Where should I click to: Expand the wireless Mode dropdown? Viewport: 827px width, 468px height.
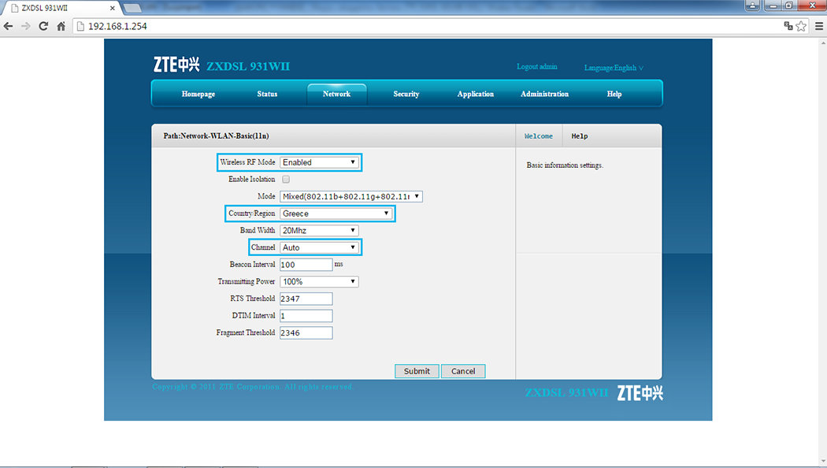pos(351,196)
